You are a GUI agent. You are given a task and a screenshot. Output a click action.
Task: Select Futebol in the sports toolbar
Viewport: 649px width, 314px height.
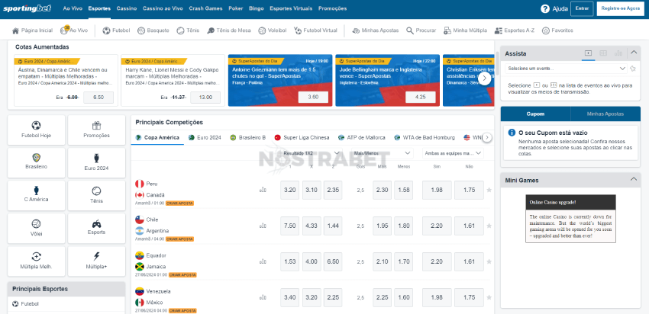[116, 30]
